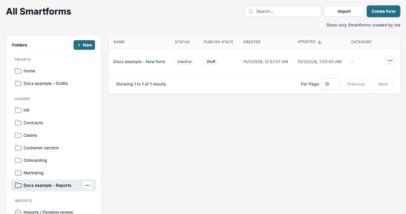Select the Contracts shared folder
The height and width of the screenshot is (214, 406).
pos(54,122)
